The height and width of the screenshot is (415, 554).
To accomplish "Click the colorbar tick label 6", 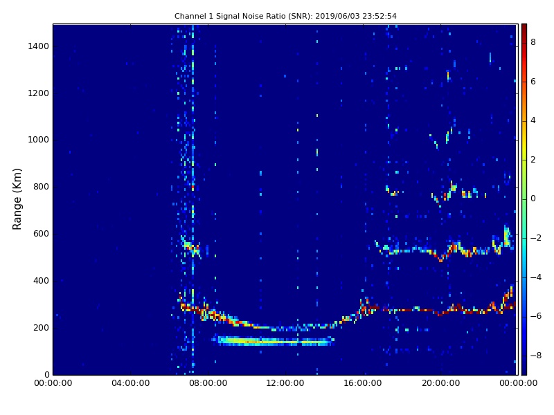I will [x=533, y=82].
